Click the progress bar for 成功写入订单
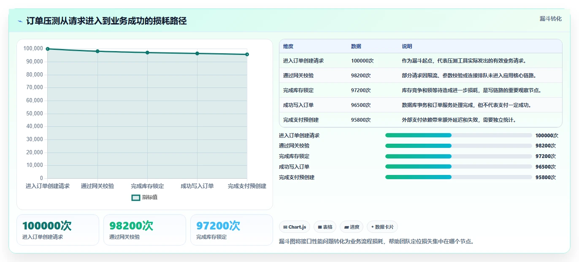The height and width of the screenshot is (262, 579). [458, 166]
